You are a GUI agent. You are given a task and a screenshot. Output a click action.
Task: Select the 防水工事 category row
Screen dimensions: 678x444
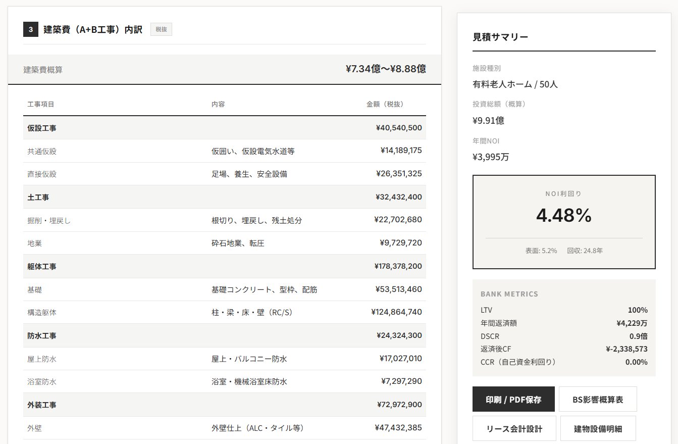[225, 335]
